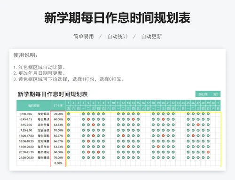
Task: Click the green check for 21:30-06:30 on day 29
Action: click(208, 157)
